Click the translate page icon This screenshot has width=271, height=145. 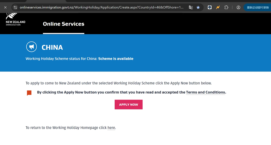191,7
